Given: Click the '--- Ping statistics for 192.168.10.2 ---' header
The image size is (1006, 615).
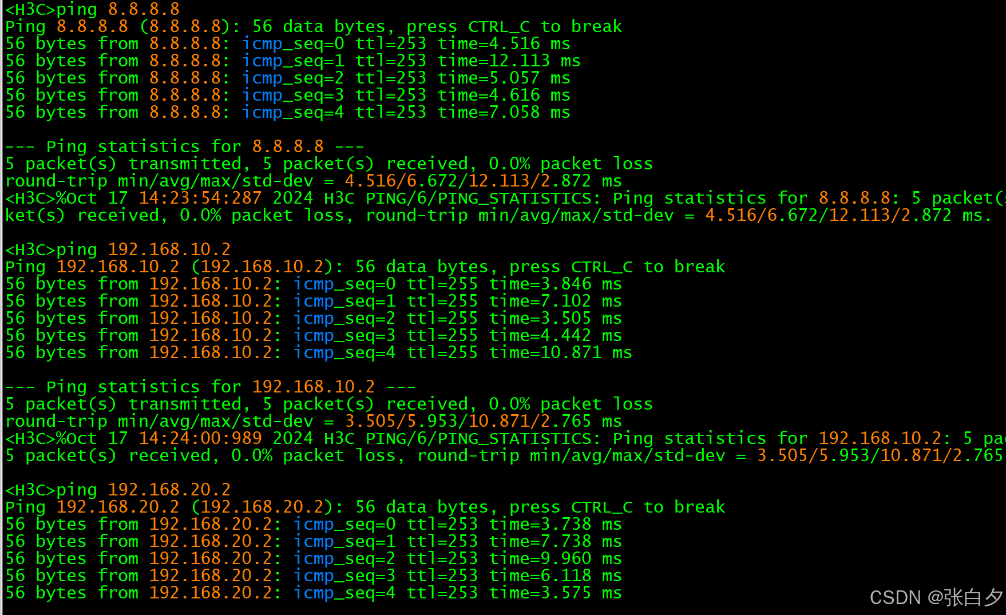Looking at the screenshot, I should coord(211,387).
